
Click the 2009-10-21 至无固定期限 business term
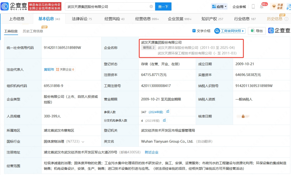[x=161, y=99]
